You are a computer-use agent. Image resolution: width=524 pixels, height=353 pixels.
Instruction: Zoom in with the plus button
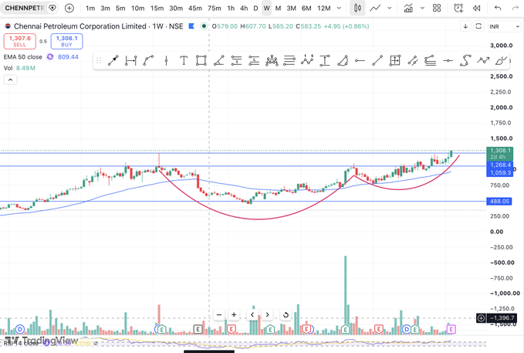click(x=234, y=314)
